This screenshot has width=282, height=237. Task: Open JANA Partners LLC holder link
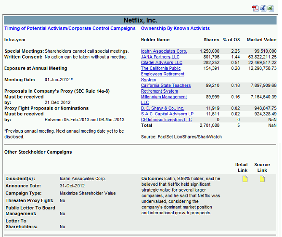click(160, 57)
